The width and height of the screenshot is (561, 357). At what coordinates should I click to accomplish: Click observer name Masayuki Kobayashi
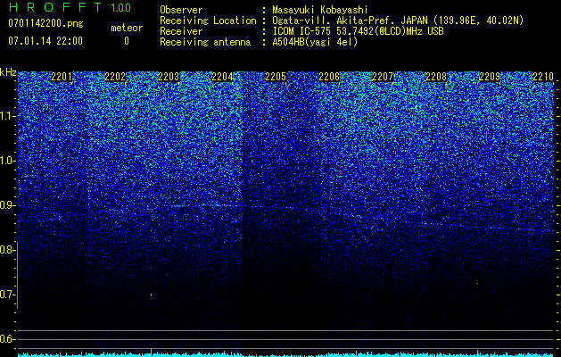[x=320, y=10]
